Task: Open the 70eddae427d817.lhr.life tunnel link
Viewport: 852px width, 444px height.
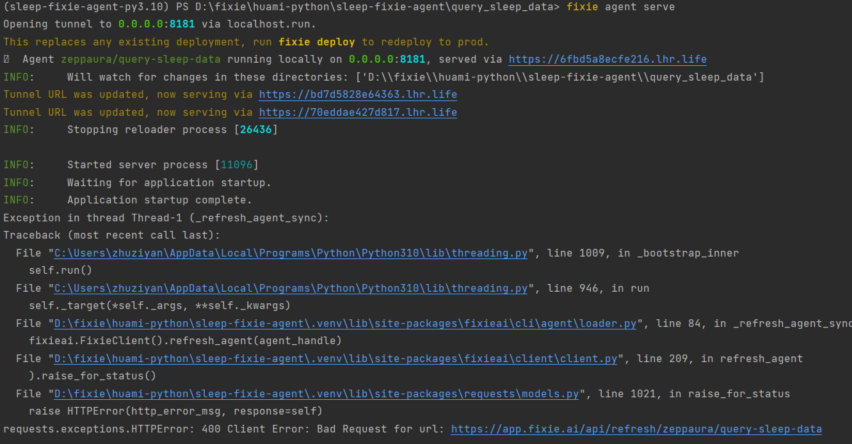Action: click(358, 113)
